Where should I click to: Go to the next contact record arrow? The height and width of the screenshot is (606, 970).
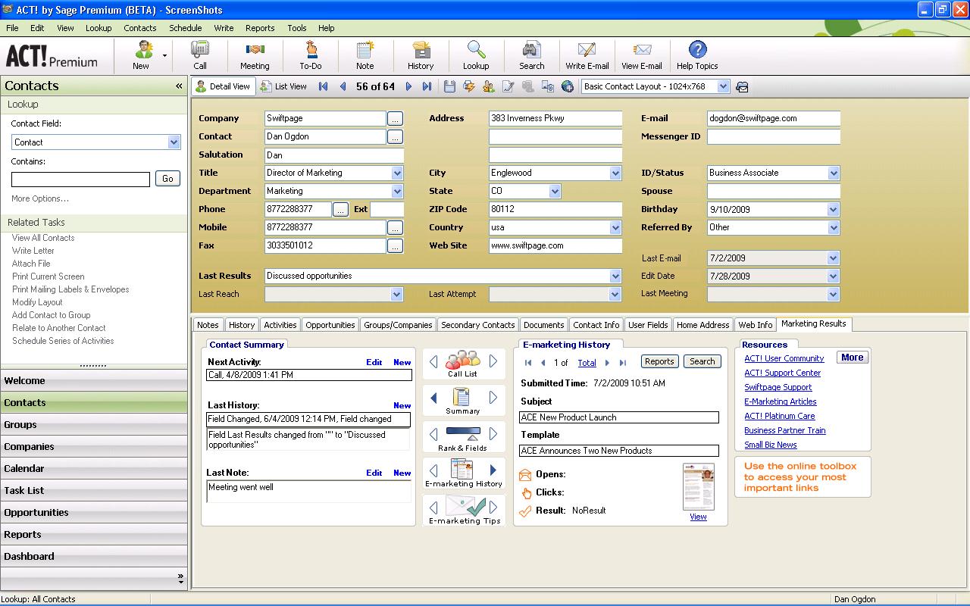[x=408, y=86]
